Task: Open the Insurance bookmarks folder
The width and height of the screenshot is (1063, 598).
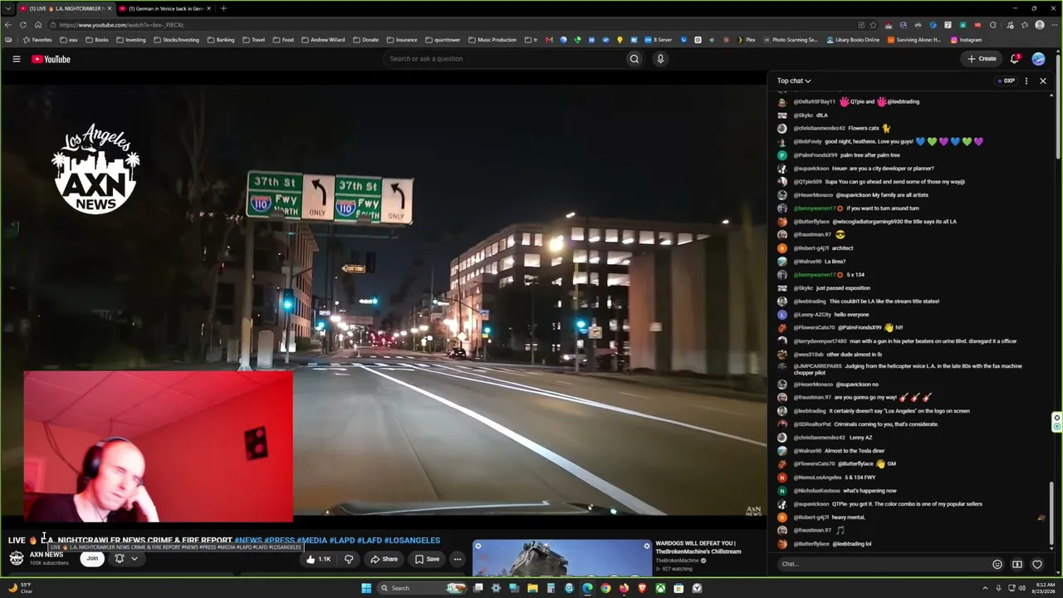Action: point(402,40)
